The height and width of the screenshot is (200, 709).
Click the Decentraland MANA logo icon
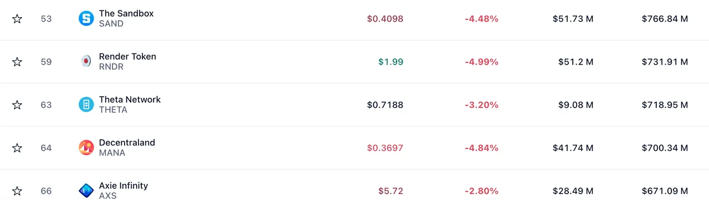(x=86, y=148)
